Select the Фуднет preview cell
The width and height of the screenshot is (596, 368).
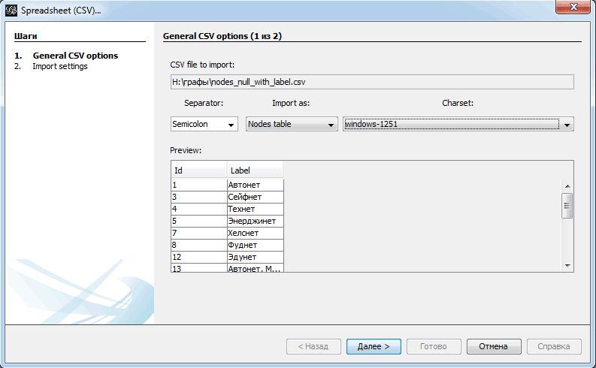pos(255,245)
